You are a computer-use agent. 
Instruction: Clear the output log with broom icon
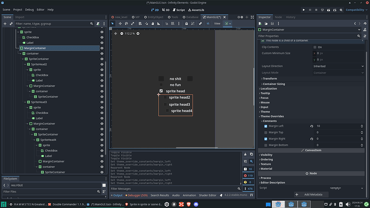(x=245, y=154)
